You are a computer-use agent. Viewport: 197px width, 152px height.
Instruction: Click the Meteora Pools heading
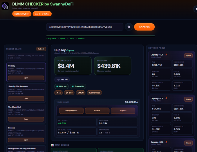pos(157,48)
